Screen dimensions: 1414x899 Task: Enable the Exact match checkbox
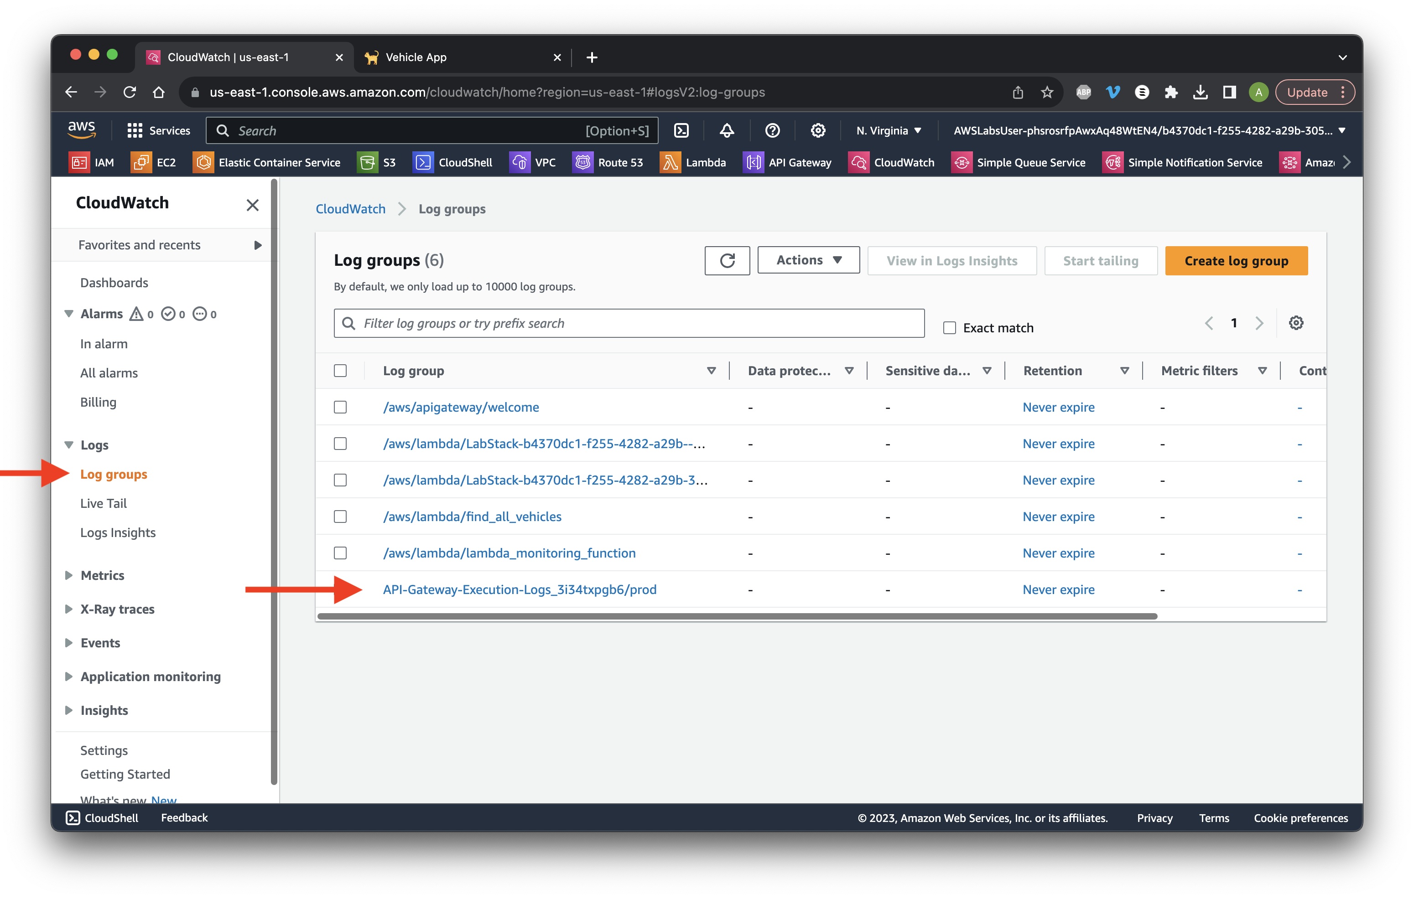pyautogui.click(x=950, y=328)
